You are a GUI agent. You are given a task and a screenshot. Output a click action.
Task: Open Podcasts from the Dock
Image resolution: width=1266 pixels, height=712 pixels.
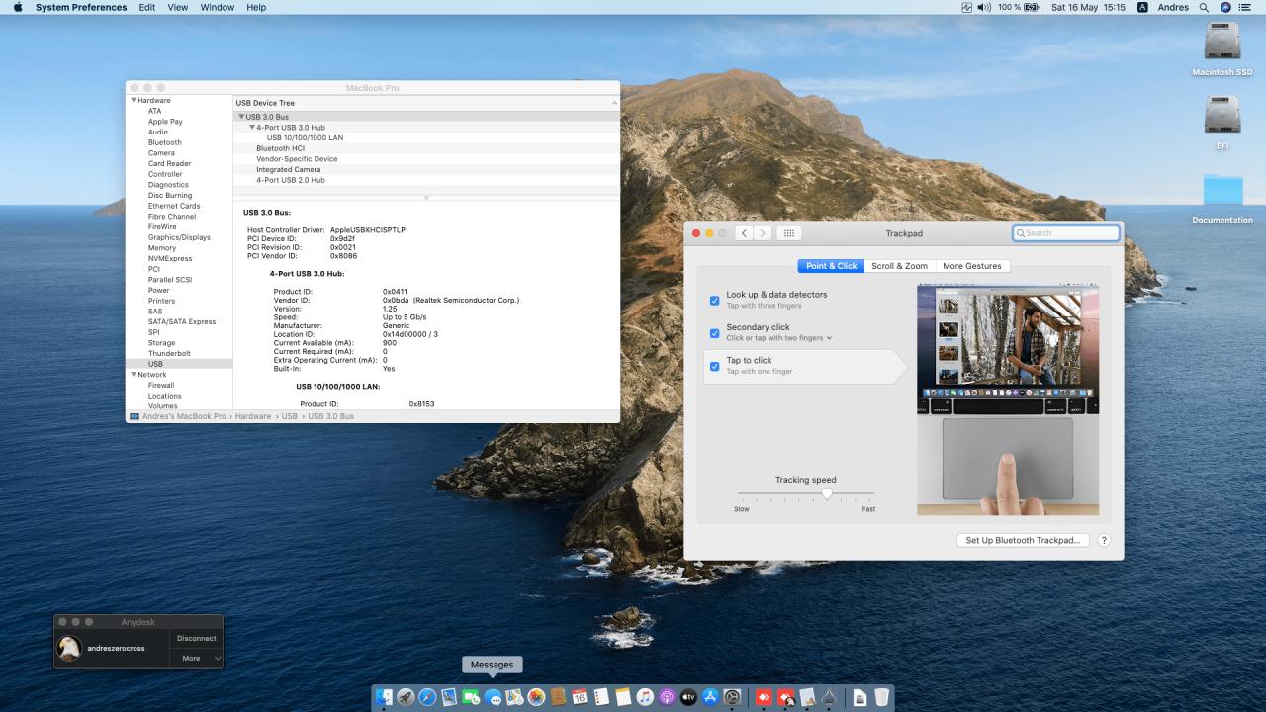point(667,697)
